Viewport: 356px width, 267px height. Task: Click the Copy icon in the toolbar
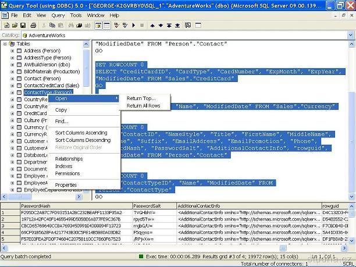(52, 26)
